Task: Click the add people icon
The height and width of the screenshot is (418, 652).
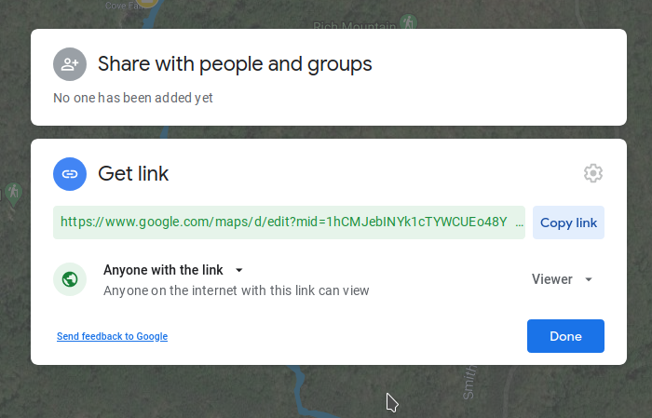Action: pos(70,64)
